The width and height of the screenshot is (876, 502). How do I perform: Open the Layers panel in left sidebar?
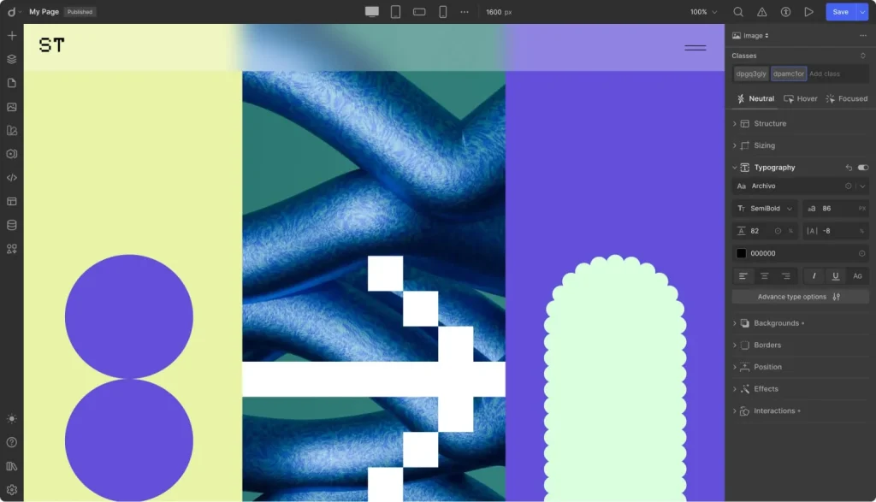[x=12, y=59]
